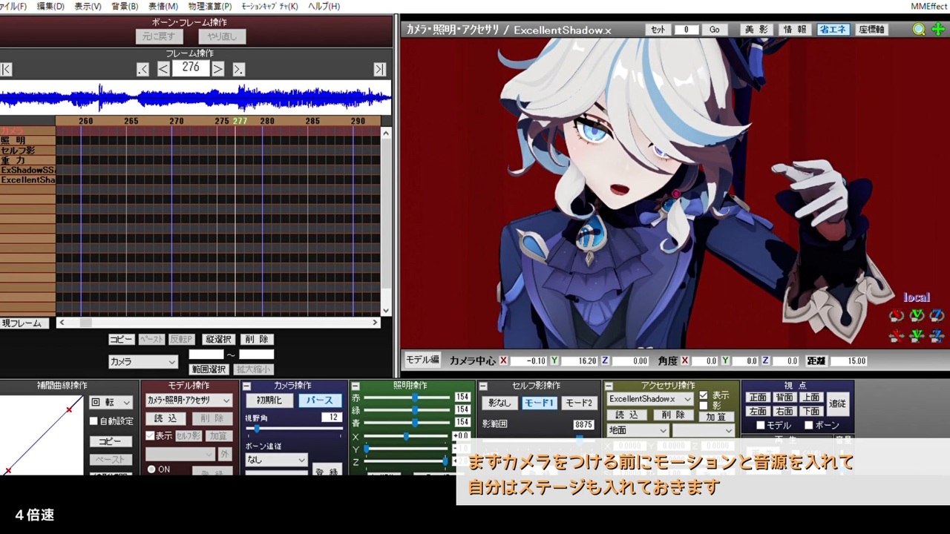The image size is (950, 534).
Task: Click the 正面 front view button
Action: click(758, 398)
